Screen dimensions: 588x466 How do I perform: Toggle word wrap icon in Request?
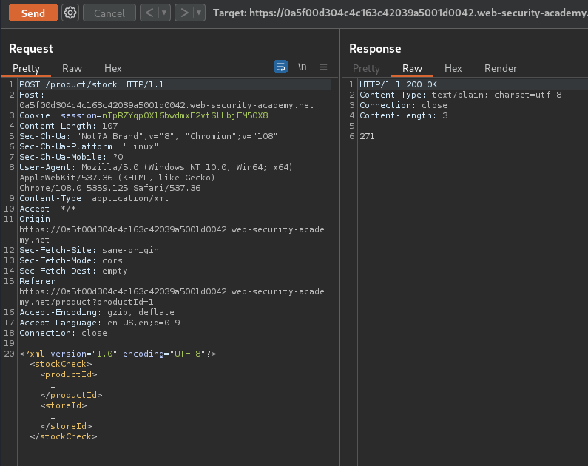(x=280, y=67)
